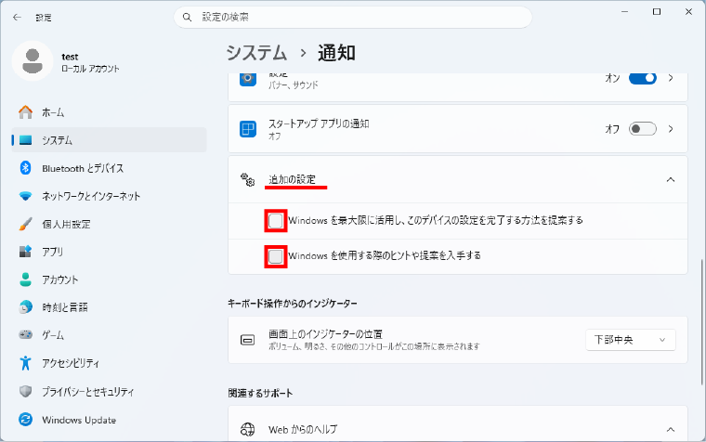The image size is (706, 442).
Task: Select the システム monitor icon
Action: [x=26, y=140]
